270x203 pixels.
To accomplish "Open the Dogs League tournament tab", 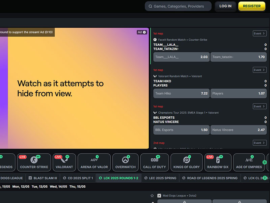I will coord(12,178).
